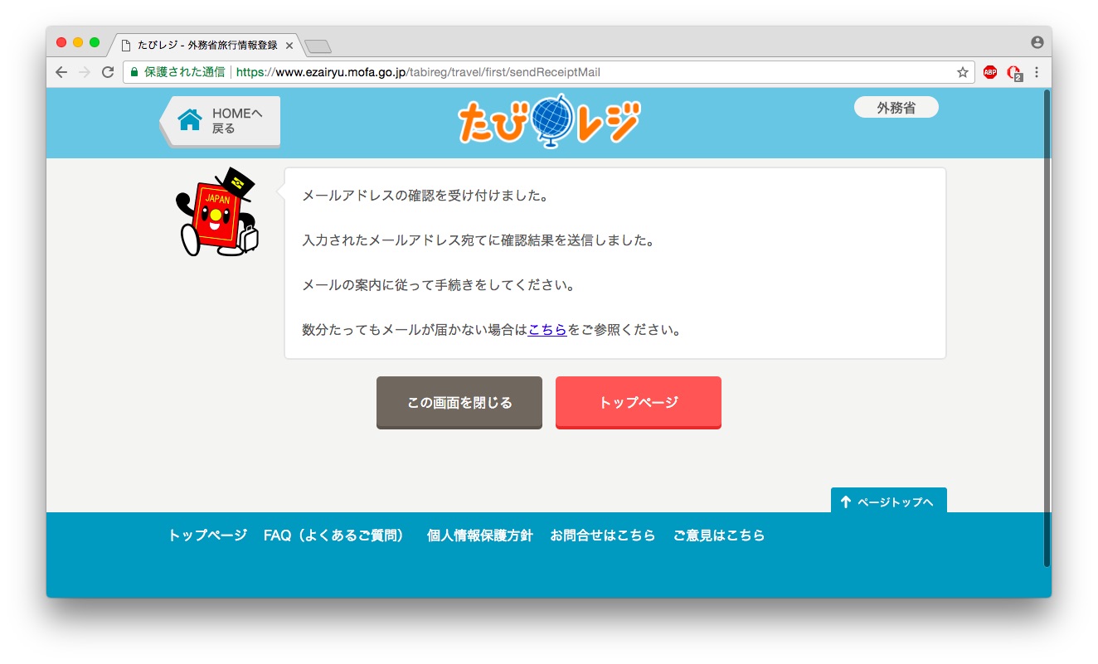This screenshot has height=664, width=1098.
Task: Click the green maximize window button
Action: pyautogui.click(x=95, y=42)
